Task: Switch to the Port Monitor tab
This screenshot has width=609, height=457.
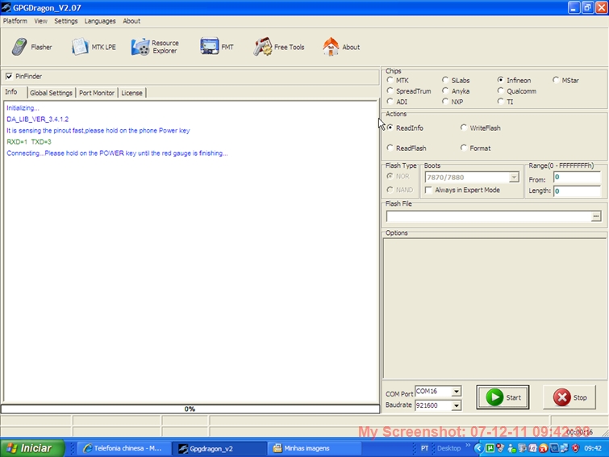Action: [x=97, y=93]
